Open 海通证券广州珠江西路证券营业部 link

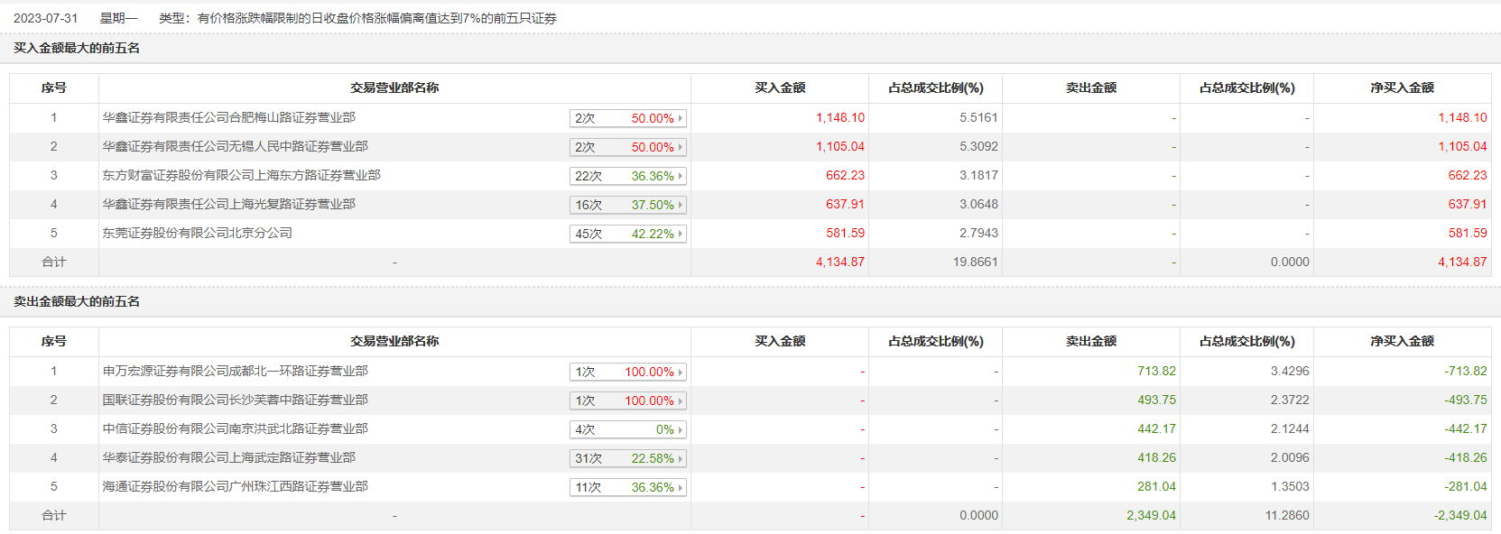pyautogui.click(x=235, y=486)
